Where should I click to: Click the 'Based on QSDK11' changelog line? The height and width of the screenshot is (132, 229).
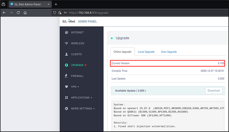pyautogui.click(x=151, y=112)
